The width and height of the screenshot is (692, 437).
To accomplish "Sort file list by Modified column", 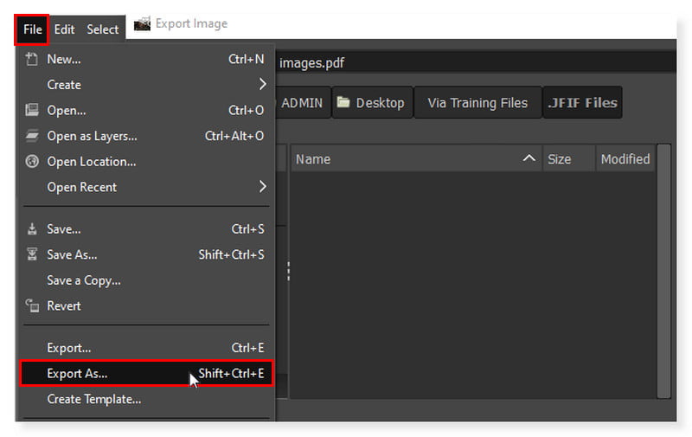I will click(625, 159).
